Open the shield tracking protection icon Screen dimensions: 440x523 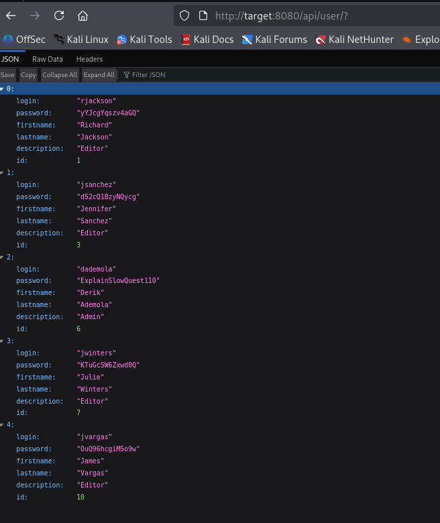(x=184, y=15)
